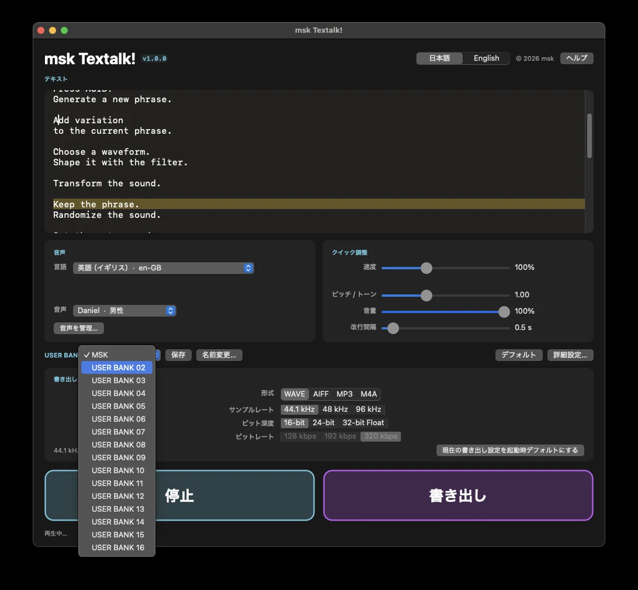Open the Daniel 男性 voice dropdown
The width and height of the screenshot is (638, 590).
(124, 310)
